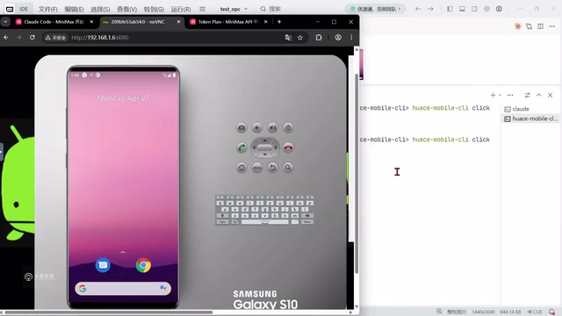This screenshot has width=562, height=316.
Task: Select the huace-mobile-cl... terminal entry
Action: (530, 118)
